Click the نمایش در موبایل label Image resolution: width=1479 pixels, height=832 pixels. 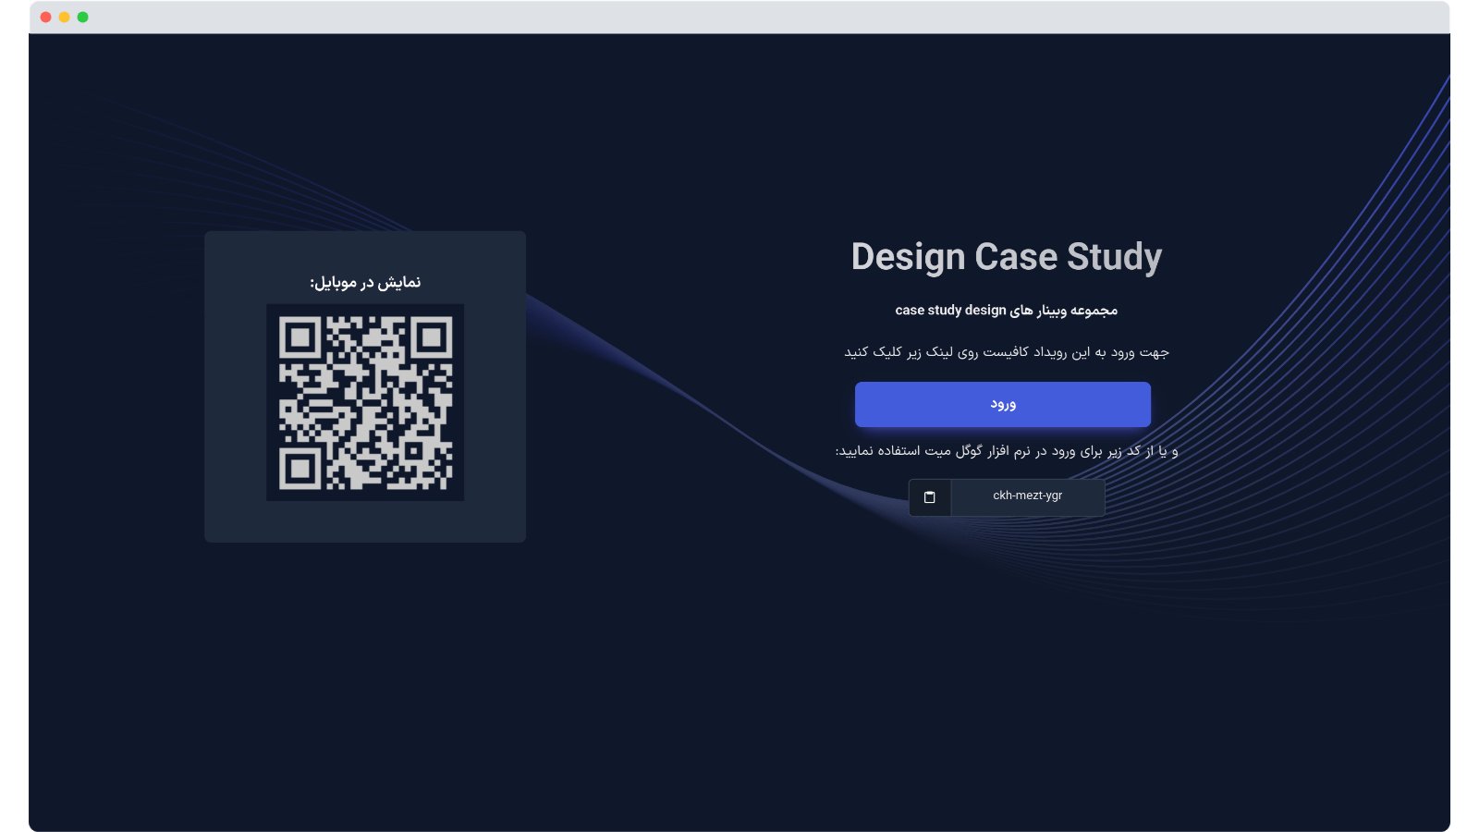tap(365, 282)
